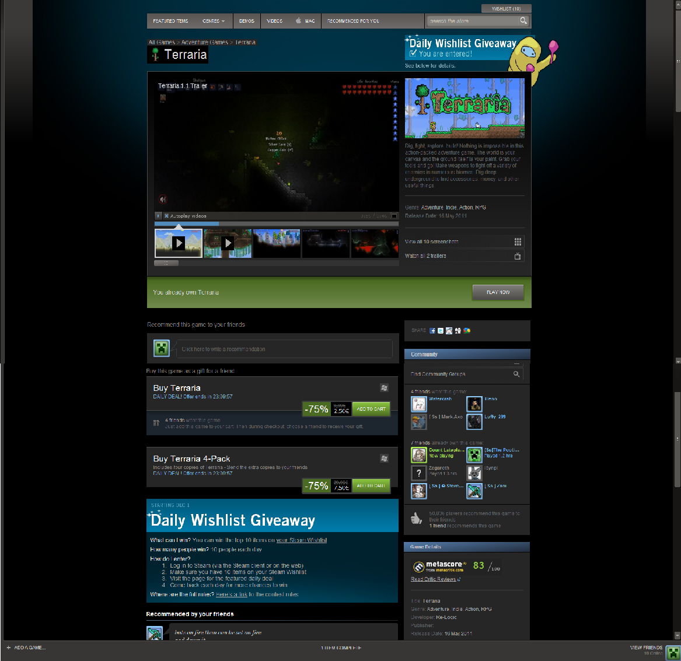Share on Twitter

pyautogui.click(x=441, y=330)
